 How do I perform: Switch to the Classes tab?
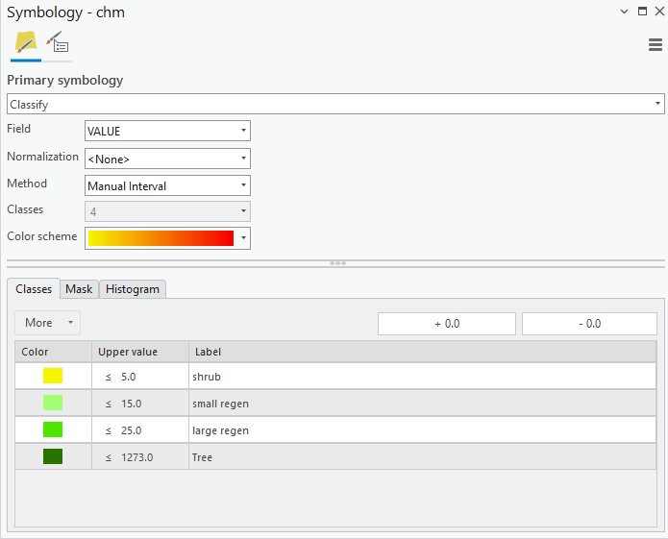(34, 289)
